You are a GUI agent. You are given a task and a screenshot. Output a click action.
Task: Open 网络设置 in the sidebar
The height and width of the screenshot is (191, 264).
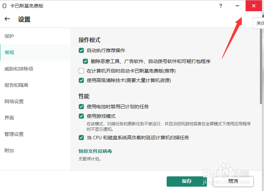tap(14, 101)
